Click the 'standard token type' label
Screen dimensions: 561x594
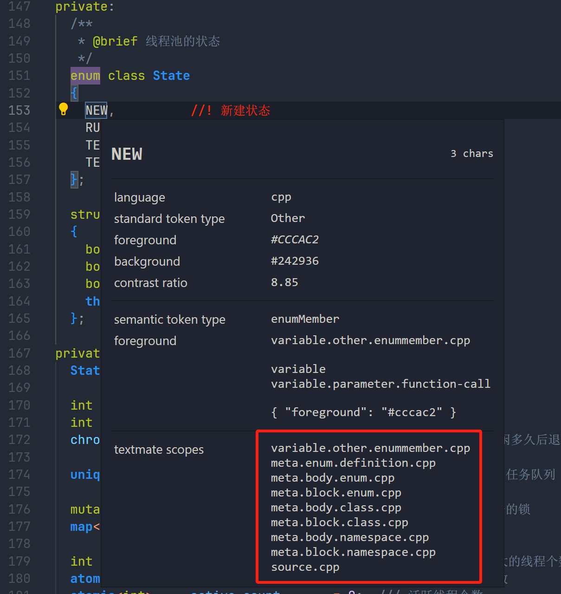pos(169,219)
